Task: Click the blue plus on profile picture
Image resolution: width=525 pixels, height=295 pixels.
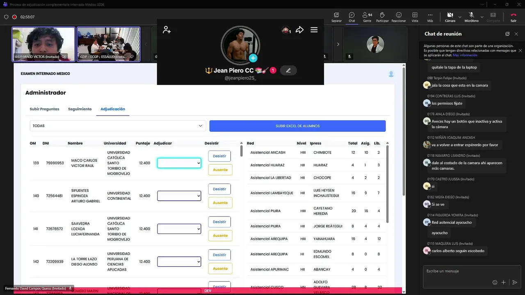Action: click(253, 58)
